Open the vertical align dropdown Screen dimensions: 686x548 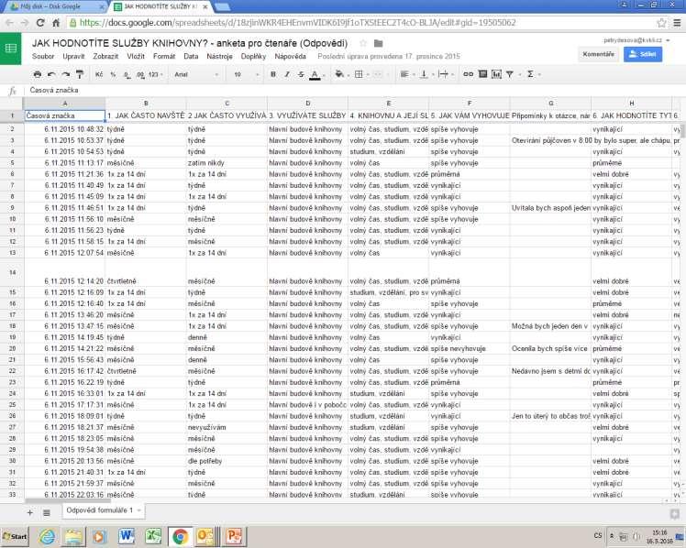[x=426, y=75]
